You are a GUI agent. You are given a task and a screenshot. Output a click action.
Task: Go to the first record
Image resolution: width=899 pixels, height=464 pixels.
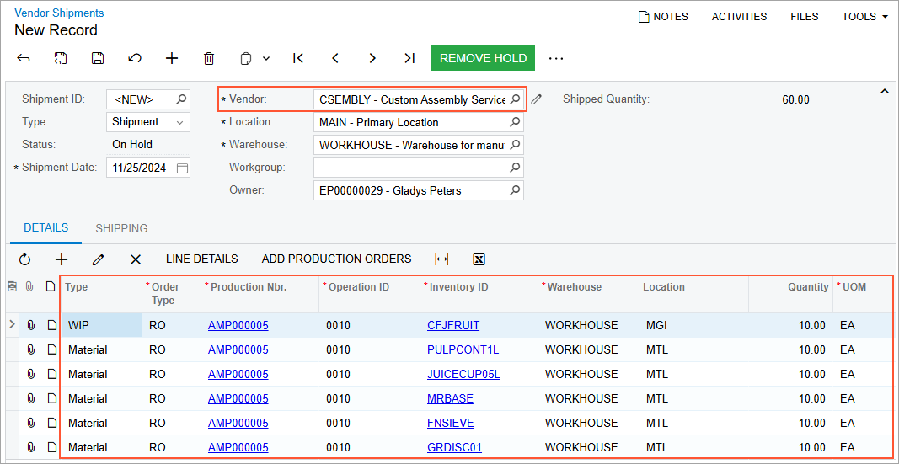tap(298, 58)
